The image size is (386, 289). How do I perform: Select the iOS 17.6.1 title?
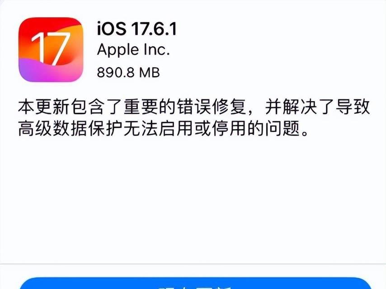click(137, 29)
